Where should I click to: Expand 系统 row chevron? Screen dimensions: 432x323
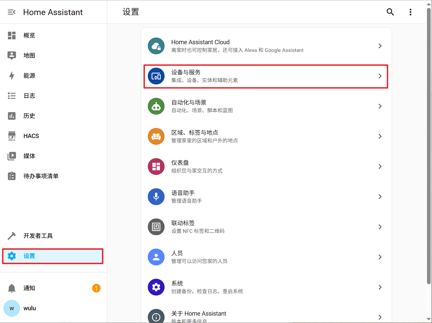tap(380, 287)
